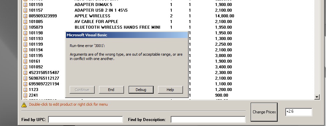Viewport: 326px width, 126px height.
Task: Select the AV CABLE FOR APPLE description
Action: click(x=96, y=21)
